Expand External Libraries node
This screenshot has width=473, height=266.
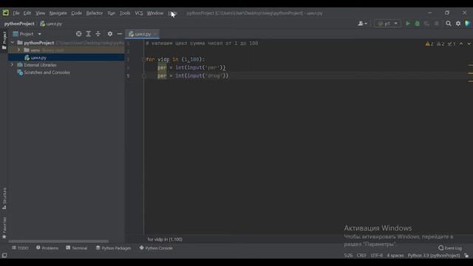tap(13, 64)
